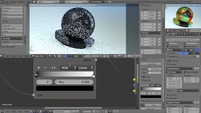Open the Set Origin dropdown

(x=13, y=38)
